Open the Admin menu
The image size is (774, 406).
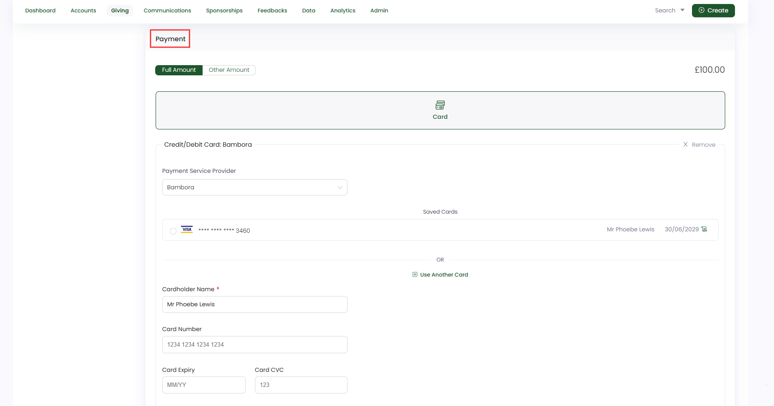pyautogui.click(x=379, y=11)
